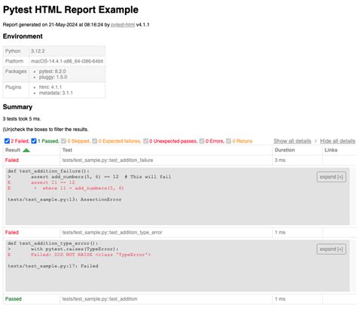Image resolution: width=357 pixels, height=327 pixels.
Task: Click the Summary heading
Action: [17, 107]
